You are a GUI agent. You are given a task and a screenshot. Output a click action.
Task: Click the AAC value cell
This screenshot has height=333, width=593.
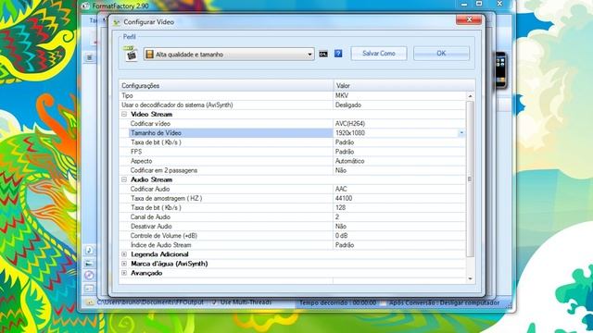pyautogui.click(x=399, y=189)
